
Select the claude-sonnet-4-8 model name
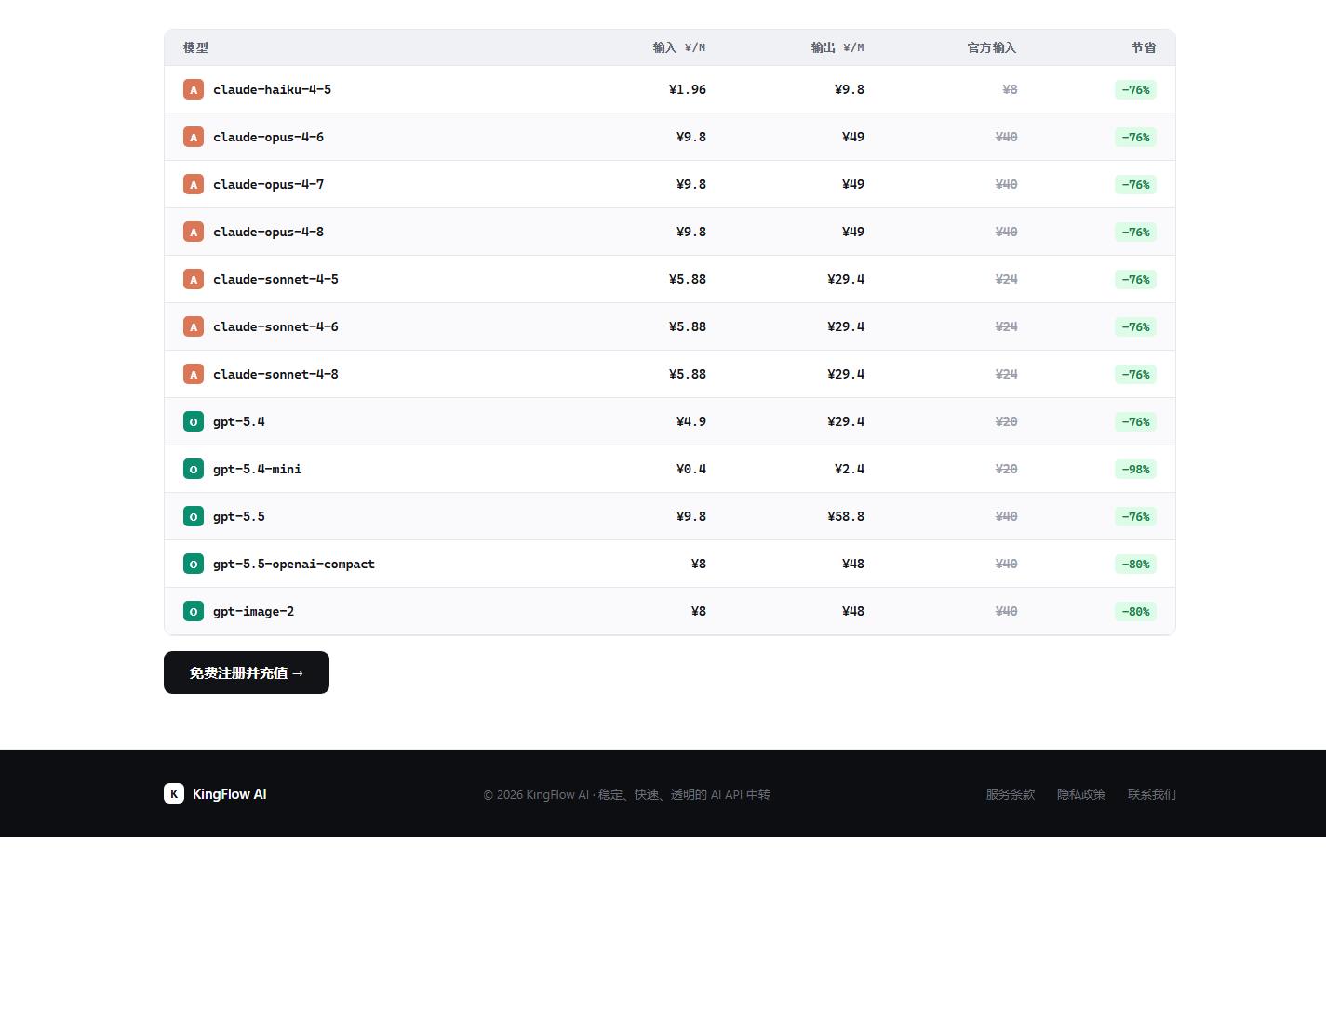pos(275,374)
